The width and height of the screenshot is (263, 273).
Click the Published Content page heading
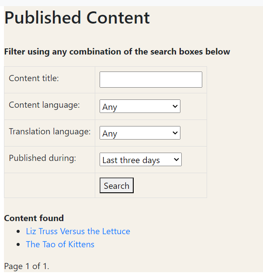coord(77,18)
